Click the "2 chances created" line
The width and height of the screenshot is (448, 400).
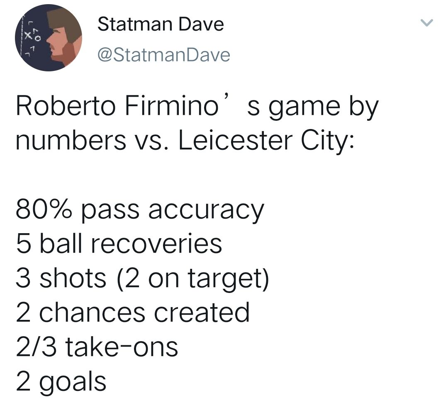point(133,312)
